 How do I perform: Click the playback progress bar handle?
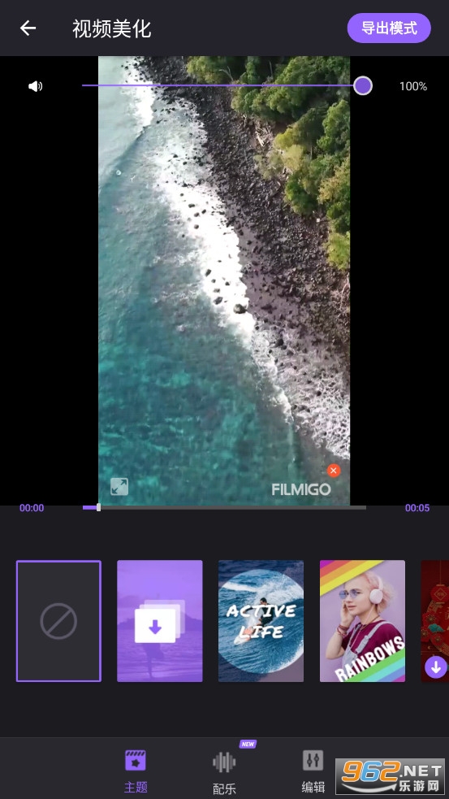[99, 507]
